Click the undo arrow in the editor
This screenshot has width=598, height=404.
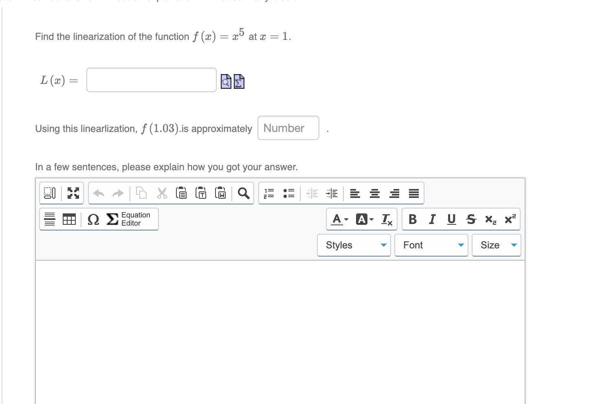(x=98, y=193)
